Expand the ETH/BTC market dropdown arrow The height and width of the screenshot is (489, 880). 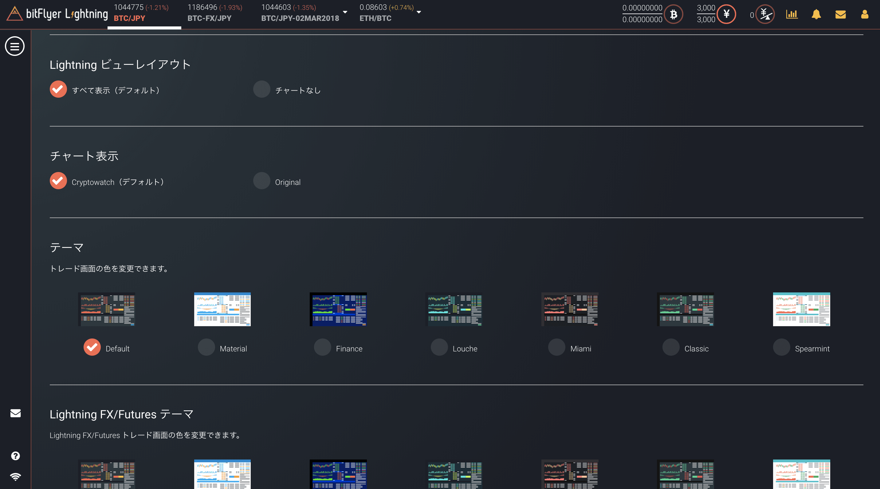(x=419, y=12)
